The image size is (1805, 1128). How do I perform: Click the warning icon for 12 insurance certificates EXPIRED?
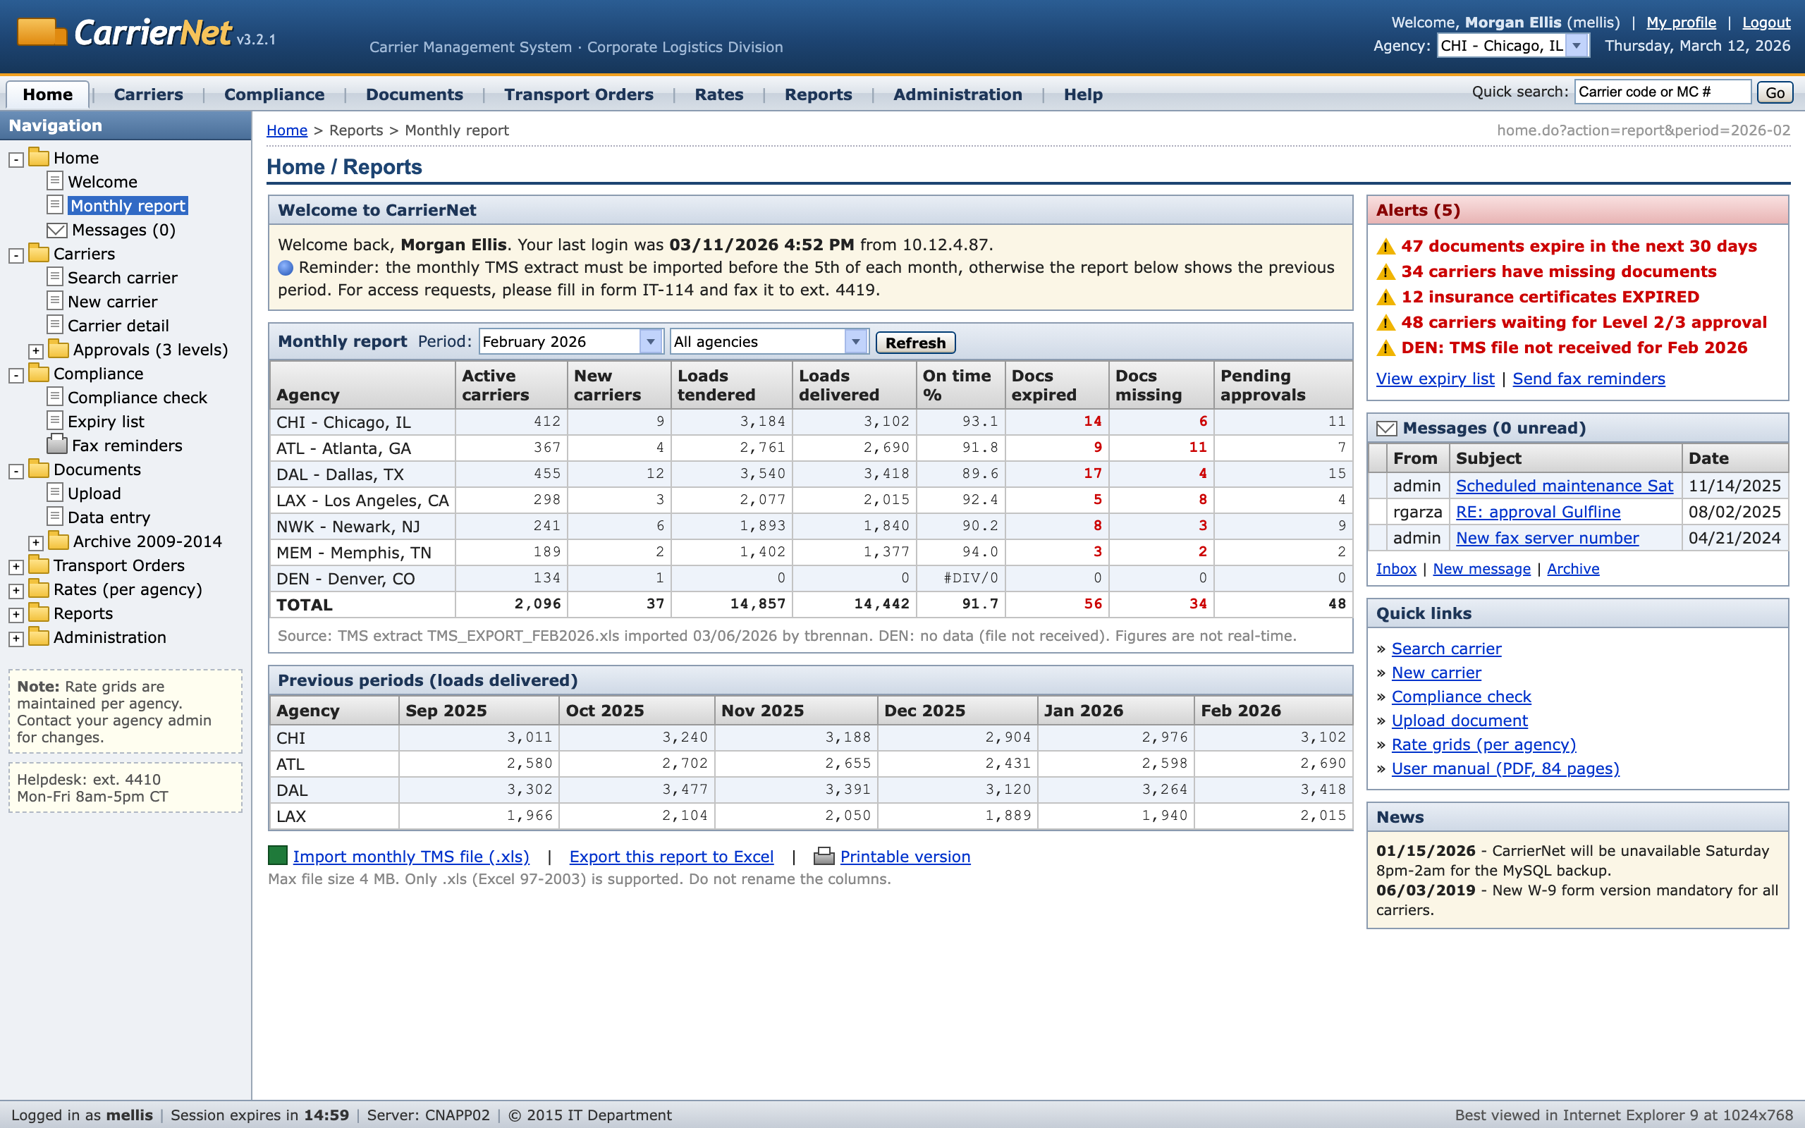(x=1385, y=297)
